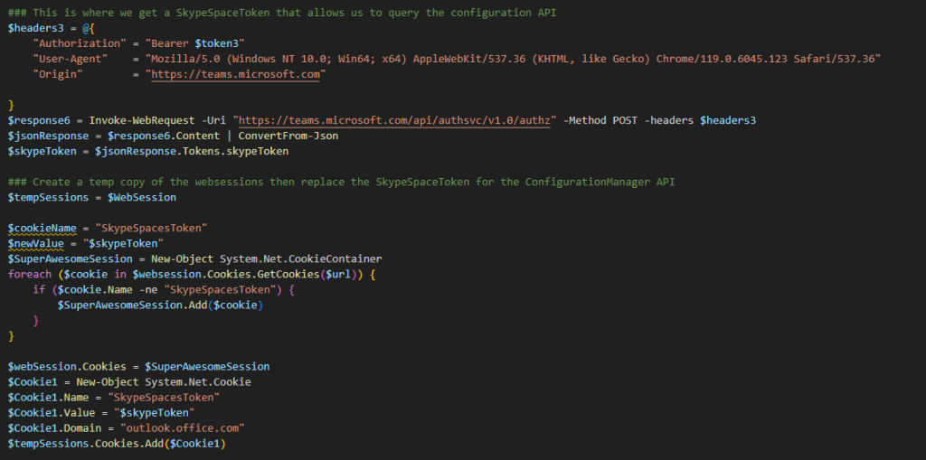Screen dimensions: 926x460
Task: Click System.Net.CookieContainer type name
Action: click(x=300, y=258)
